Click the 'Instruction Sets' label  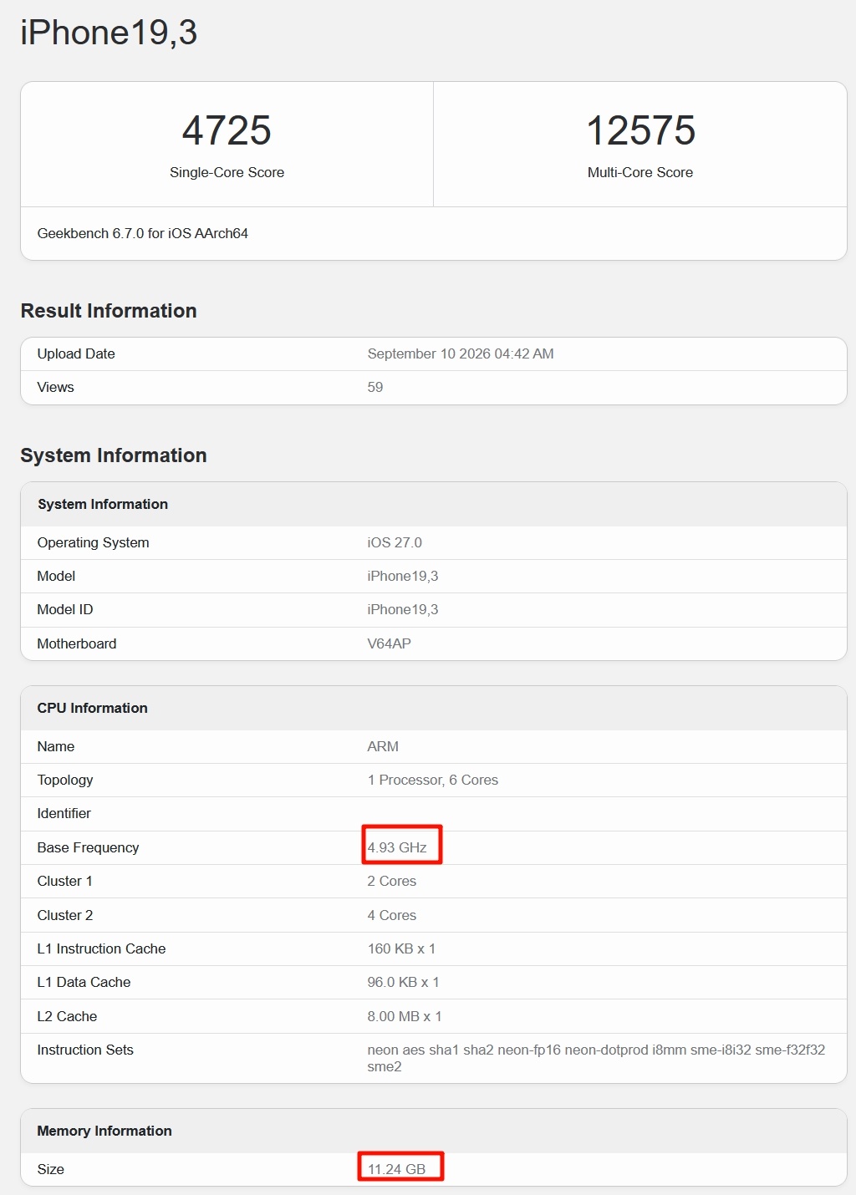click(x=85, y=1050)
